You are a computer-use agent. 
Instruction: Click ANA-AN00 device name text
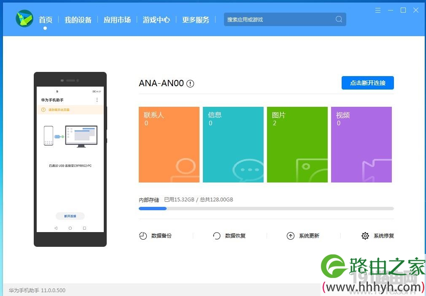tap(162, 83)
